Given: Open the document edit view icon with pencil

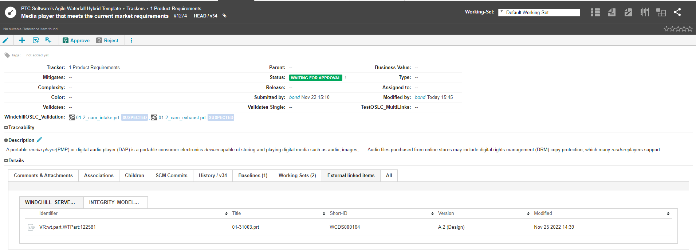Looking at the screenshot, I should [x=628, y=12].
